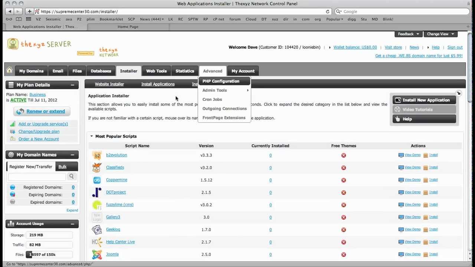Viewport: 475px width, 267px height.
Task: Click the Change/Upgrade plan icon
Action: point(13,131)
